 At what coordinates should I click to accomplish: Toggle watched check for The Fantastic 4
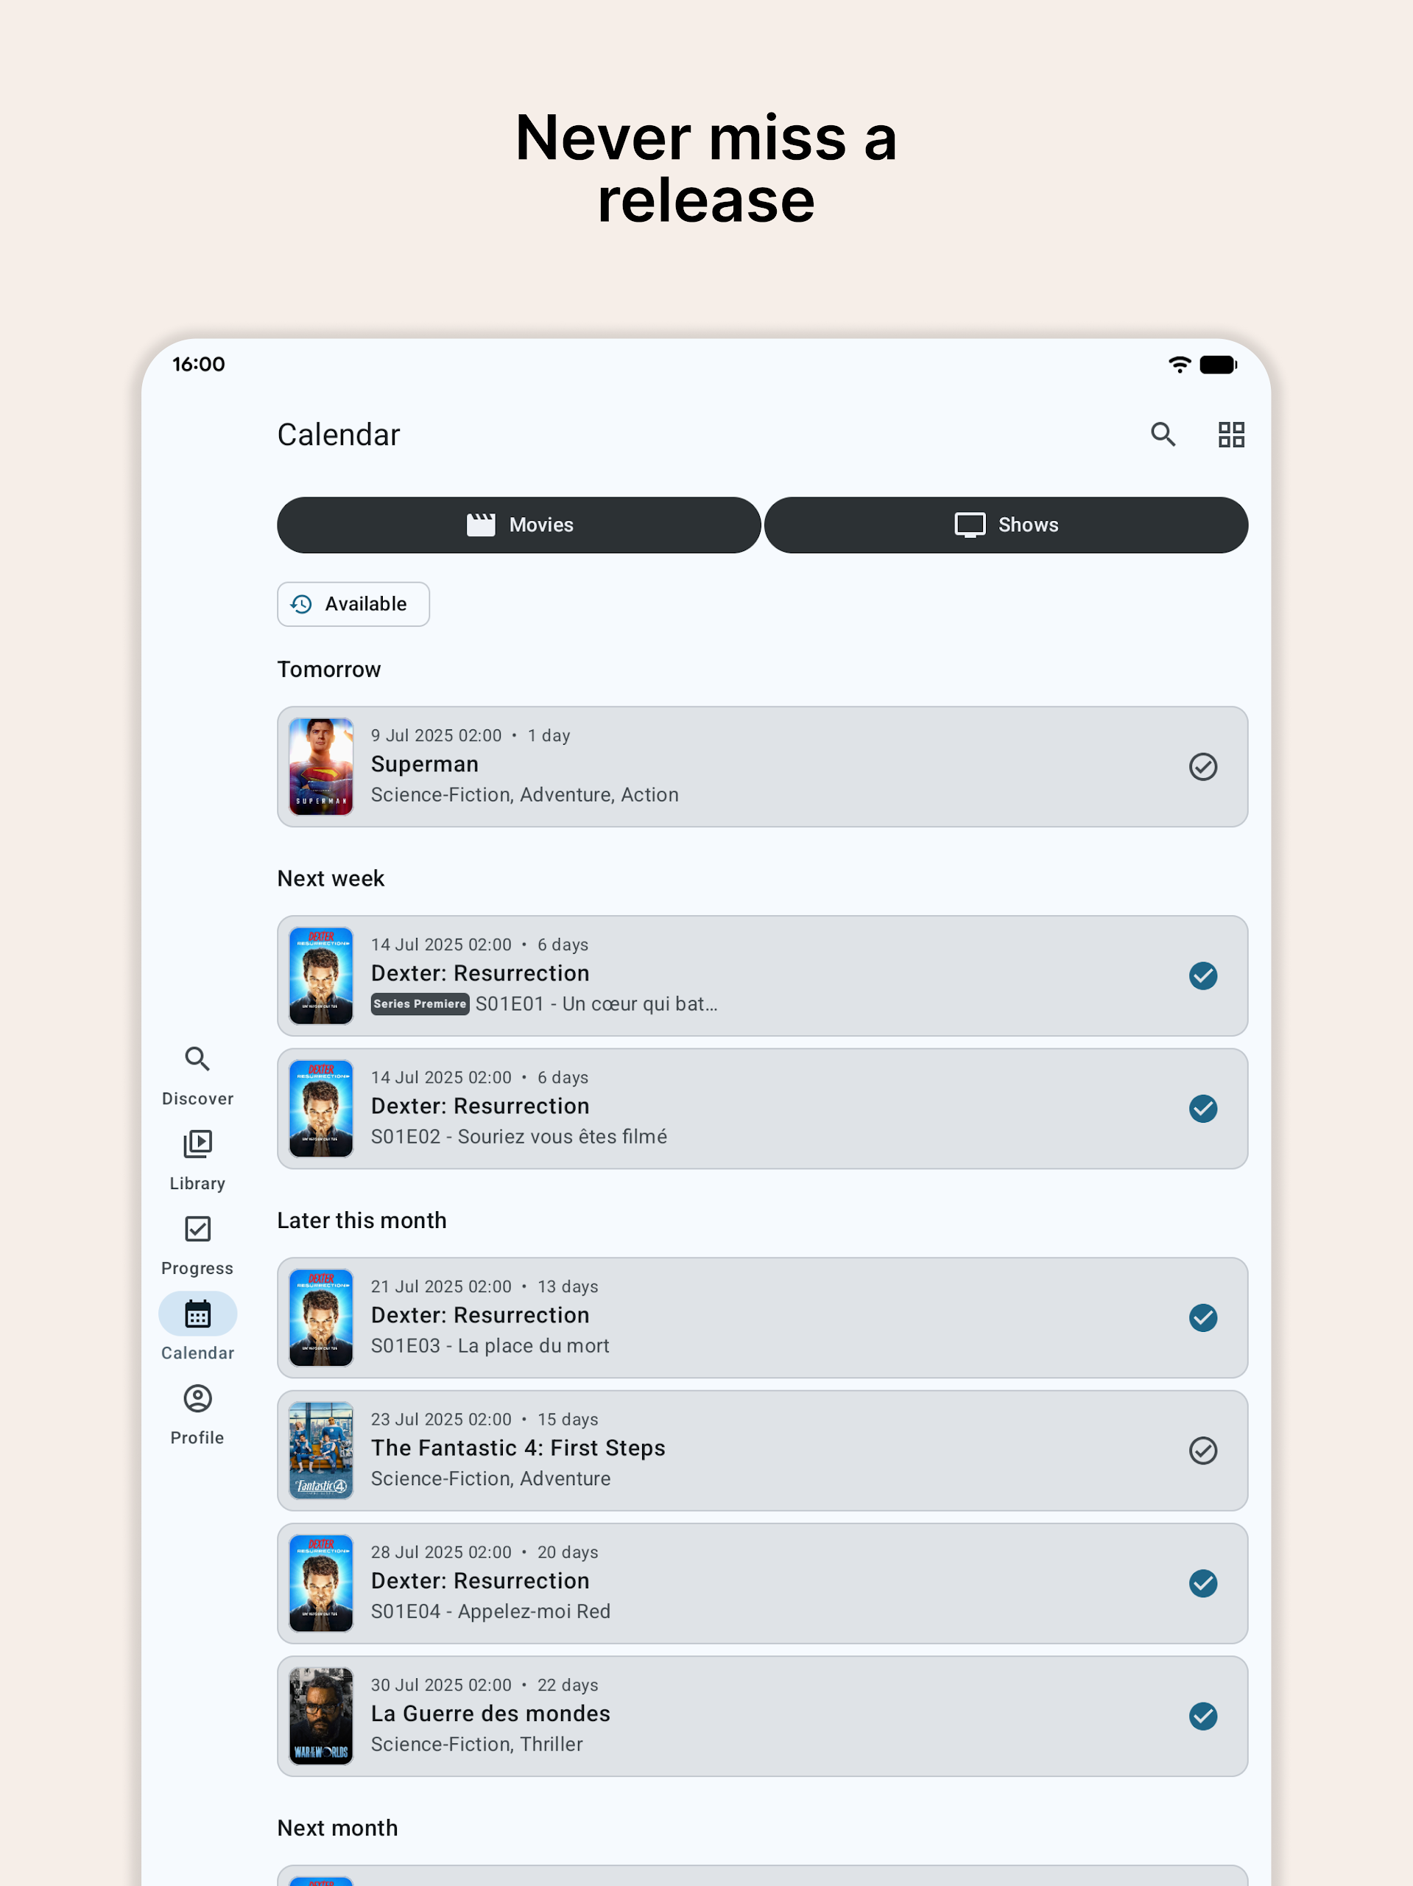pyautogui.click(x=1202, y=1451)
